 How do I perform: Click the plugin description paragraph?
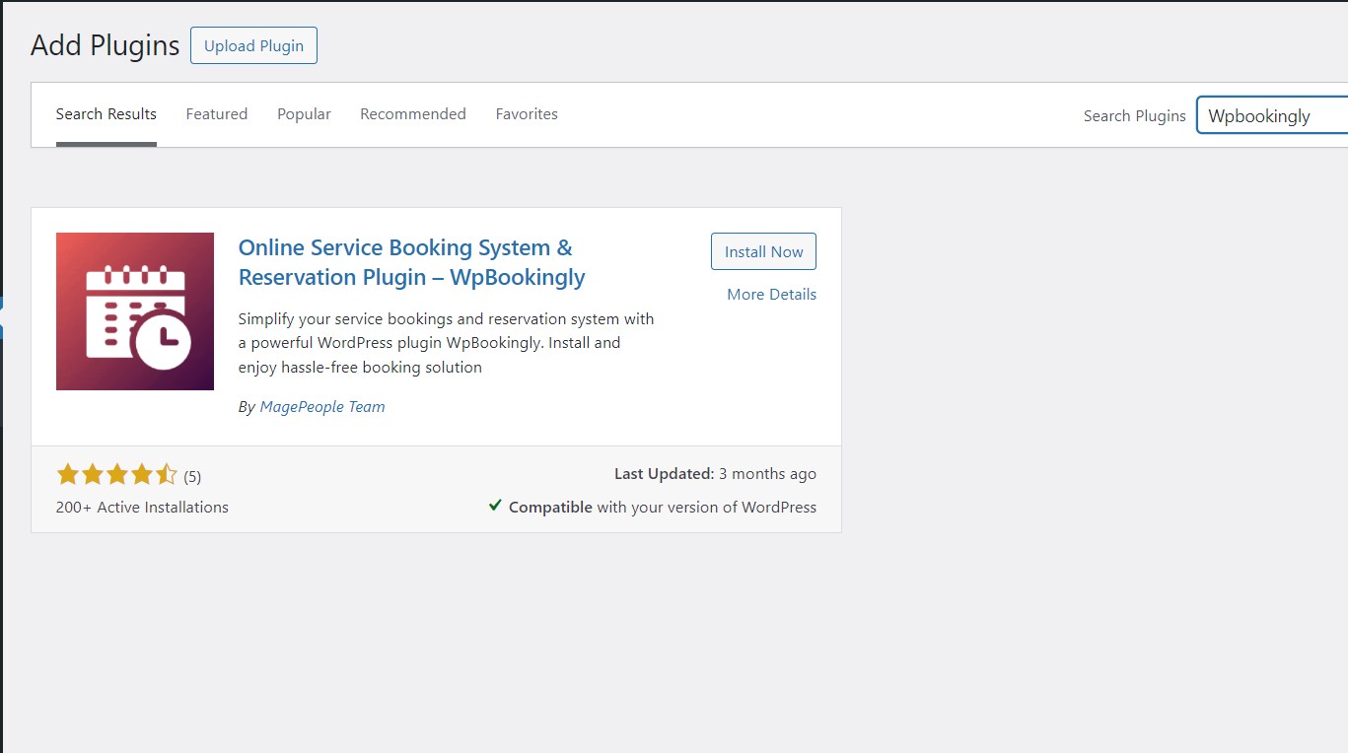click(x=447, y=343)
